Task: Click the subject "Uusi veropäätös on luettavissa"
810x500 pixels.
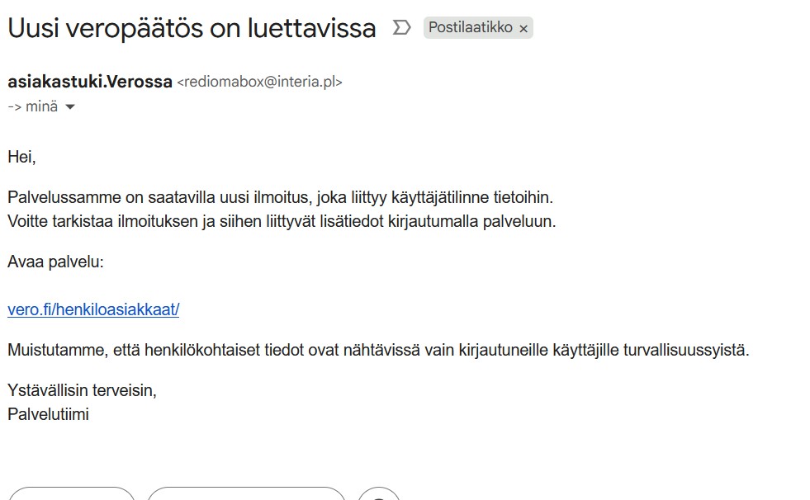Action: tap(192, 29)
